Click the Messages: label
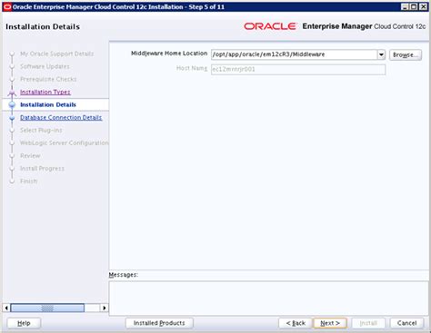 click(123, 275)
